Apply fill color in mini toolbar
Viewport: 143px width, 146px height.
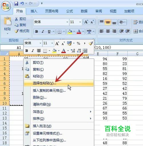click(54, 50)
